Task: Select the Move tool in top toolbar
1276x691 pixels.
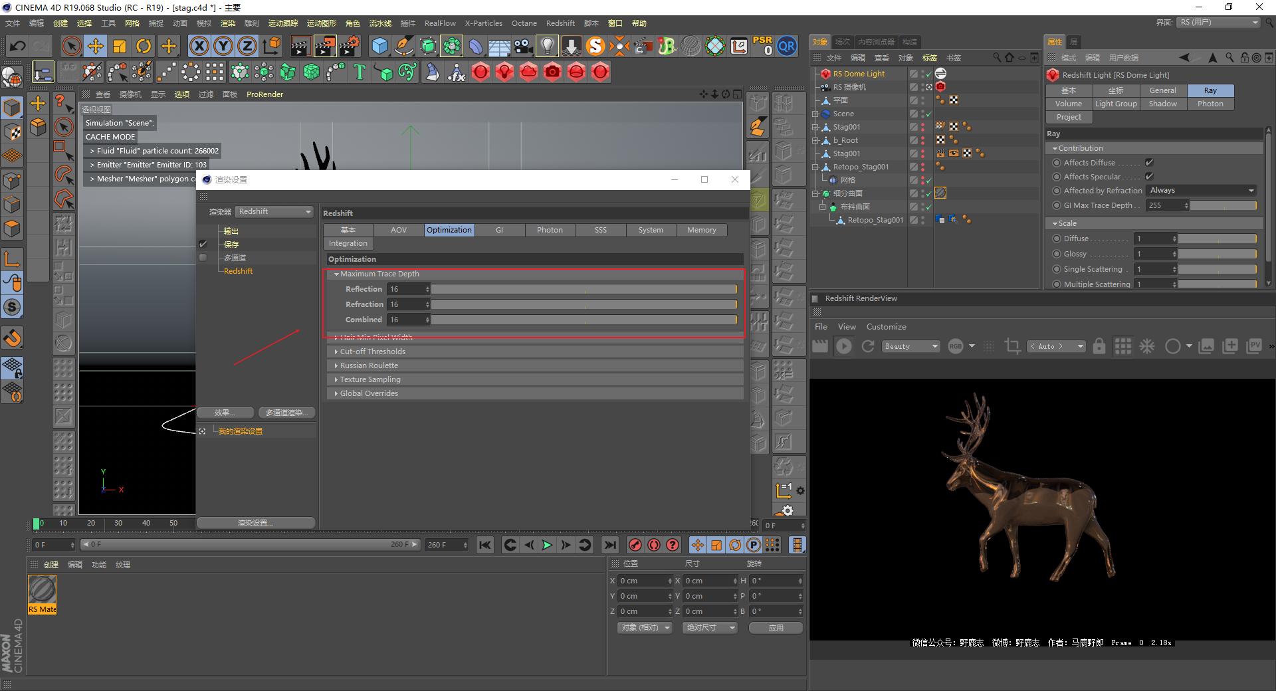Action: click(96, 46)
